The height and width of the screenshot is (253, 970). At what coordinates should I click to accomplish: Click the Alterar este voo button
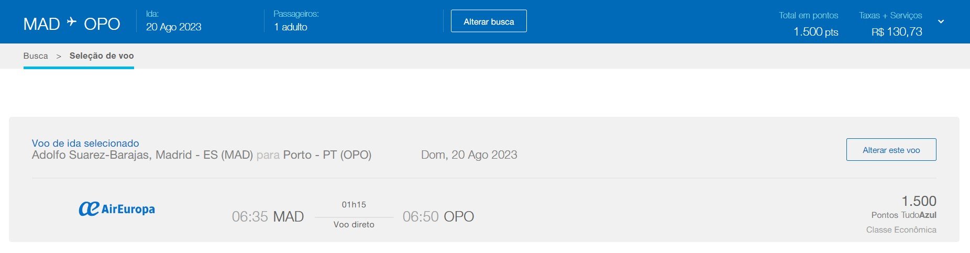click(x=891, y=150)
